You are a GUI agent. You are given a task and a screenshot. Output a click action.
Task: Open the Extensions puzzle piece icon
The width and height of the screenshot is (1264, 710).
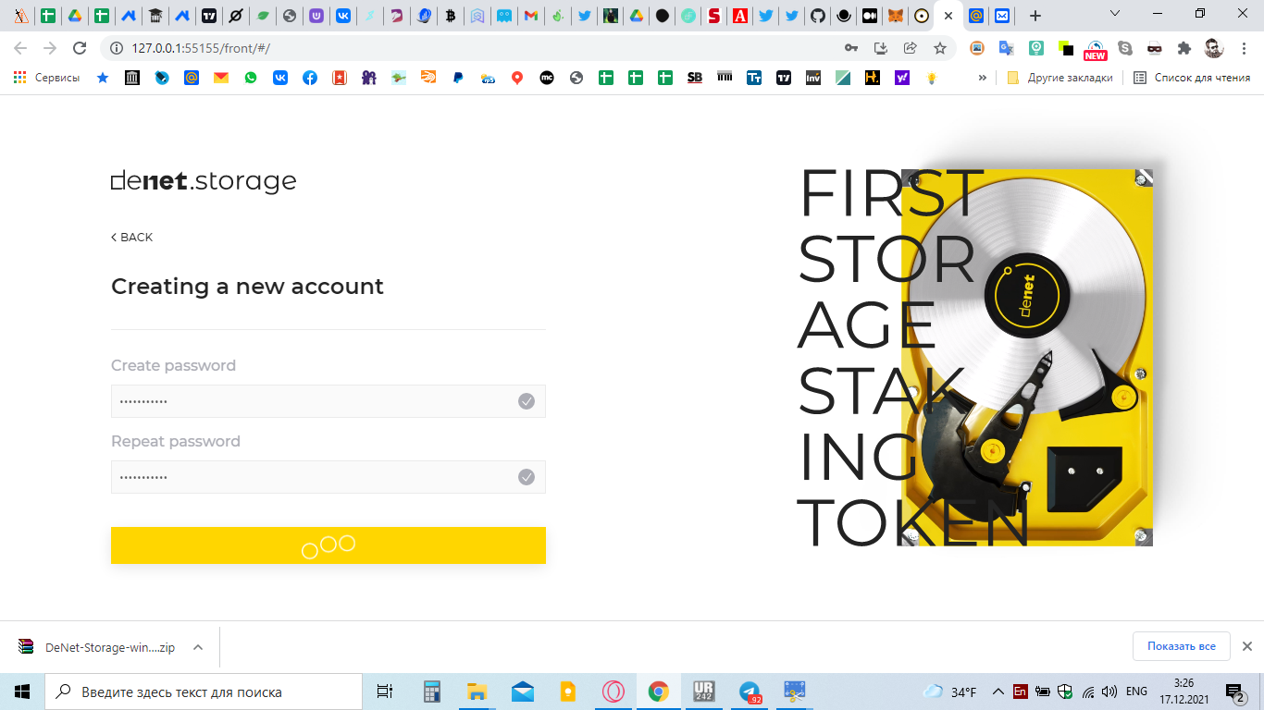[1185, 47]
